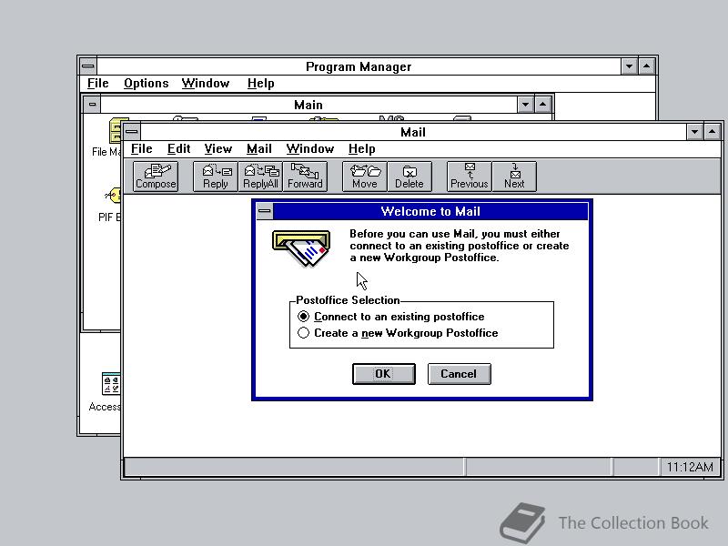
Task: Click the Mail window title bar
Action: pos(413,132)
